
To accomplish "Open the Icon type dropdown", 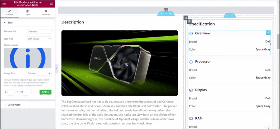I will click(x=39, y=39).
